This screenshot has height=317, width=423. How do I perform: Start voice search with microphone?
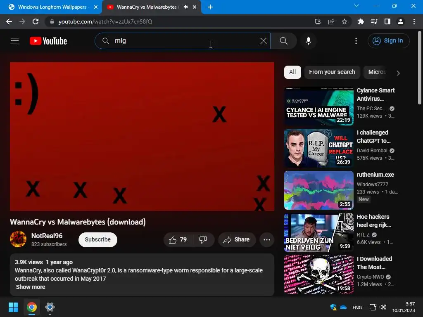tap(309, 41)
